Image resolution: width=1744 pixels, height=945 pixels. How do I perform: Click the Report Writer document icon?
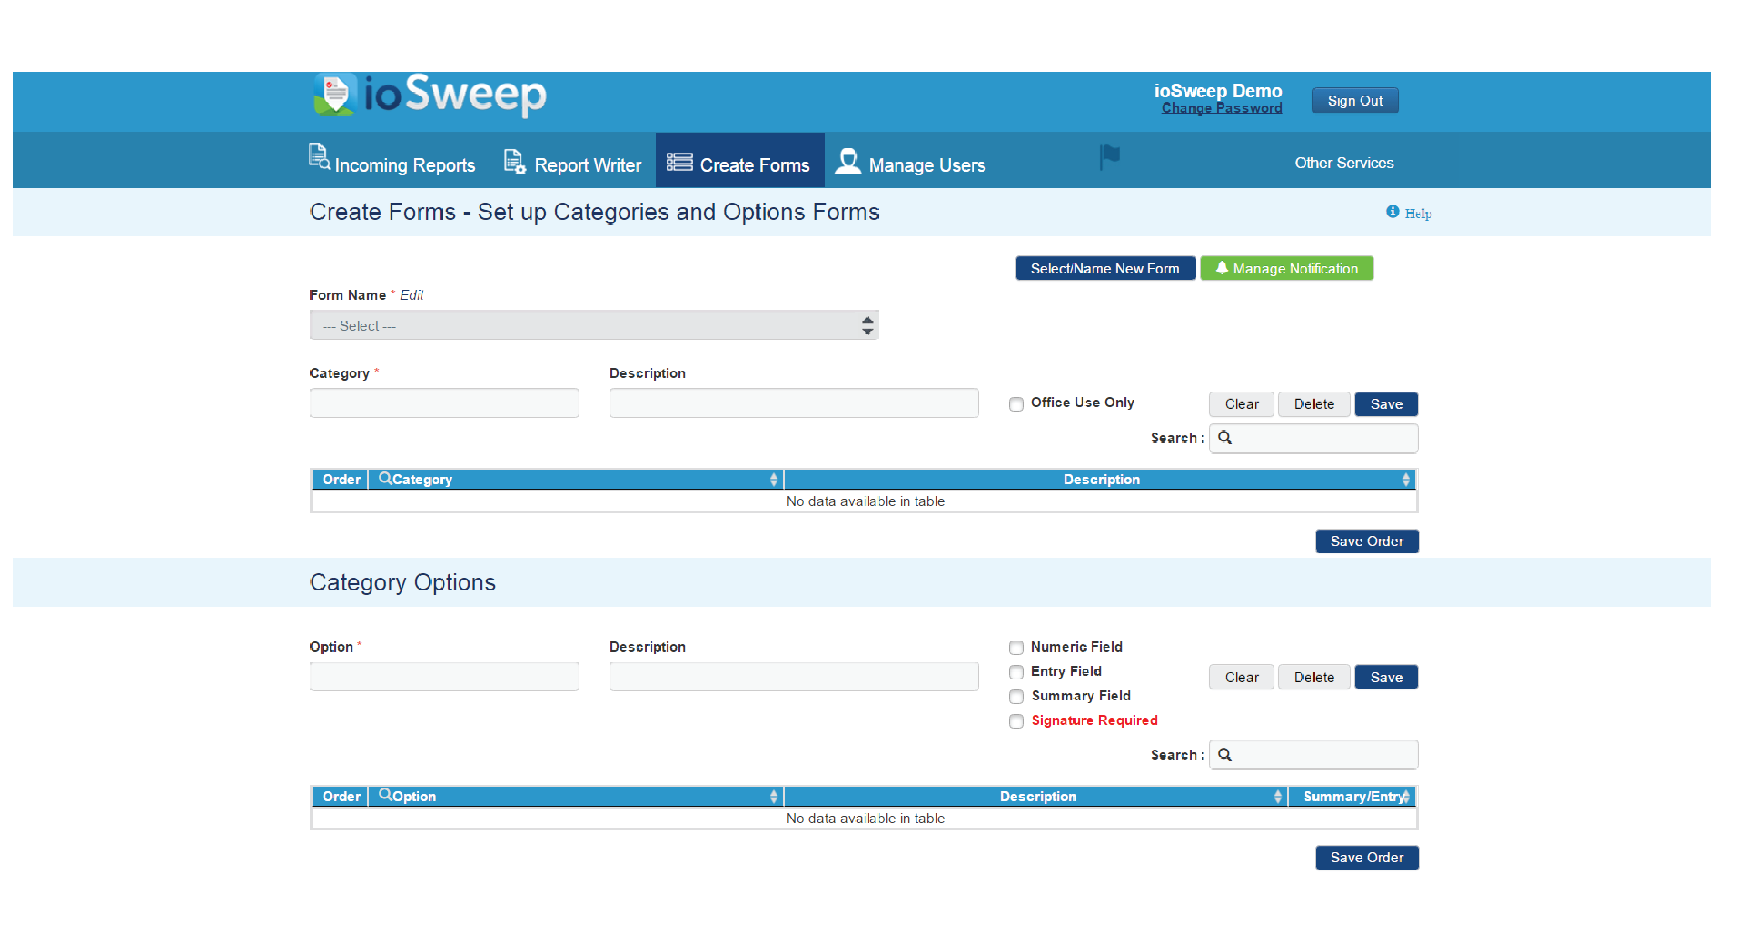514,162
